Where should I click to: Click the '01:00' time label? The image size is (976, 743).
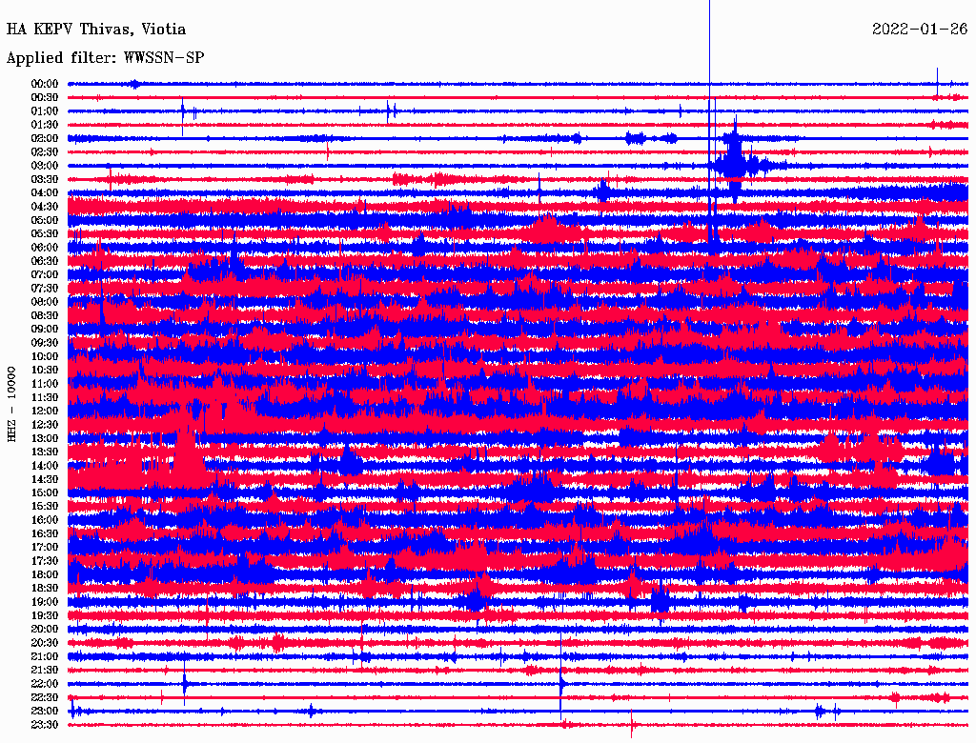point(45,111)
